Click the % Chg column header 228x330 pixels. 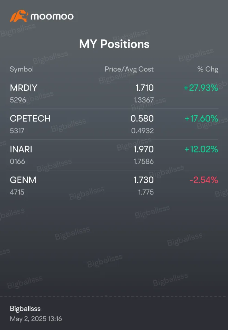[208, 69]
